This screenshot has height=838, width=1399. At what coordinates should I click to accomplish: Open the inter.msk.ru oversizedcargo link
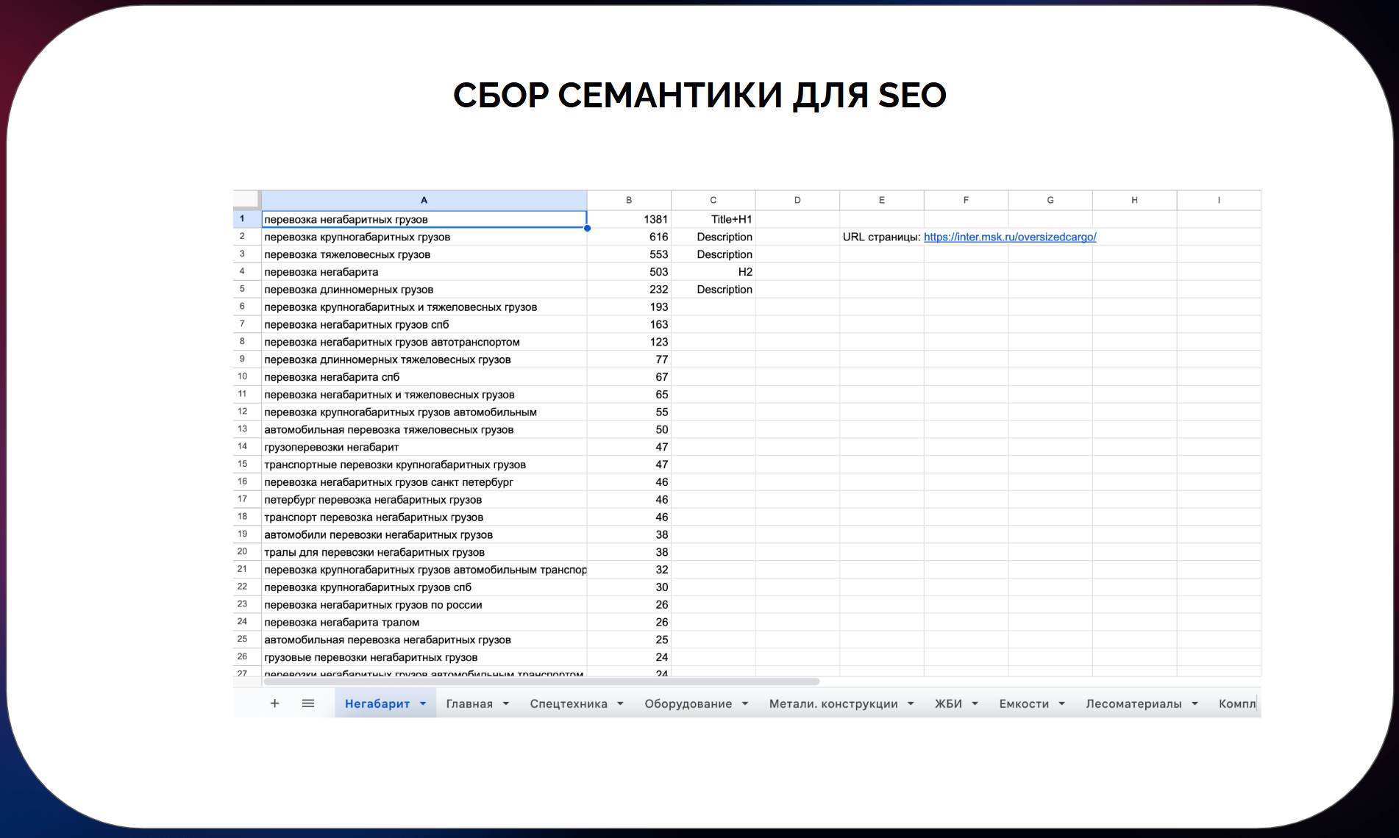point(1009,237)
